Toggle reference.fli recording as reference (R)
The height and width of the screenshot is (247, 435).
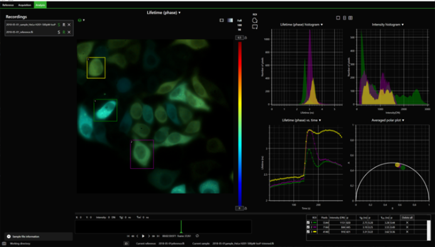64,32
